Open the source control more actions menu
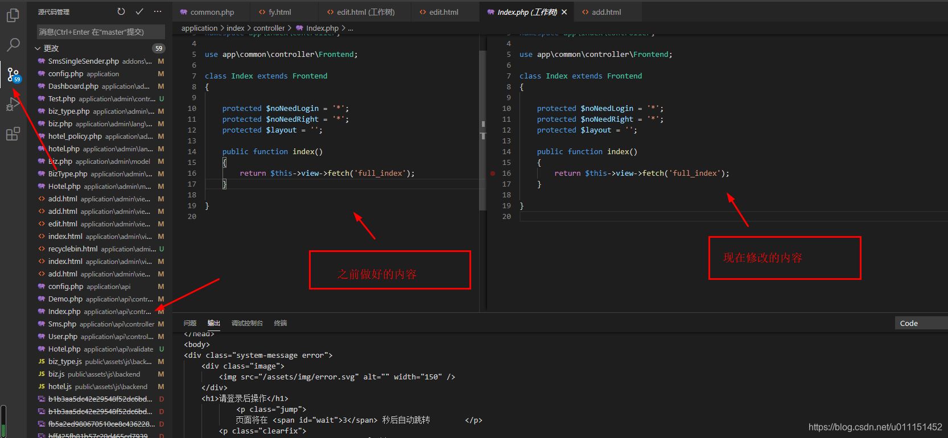Viewport: 948px width, 438px height. 158,11
